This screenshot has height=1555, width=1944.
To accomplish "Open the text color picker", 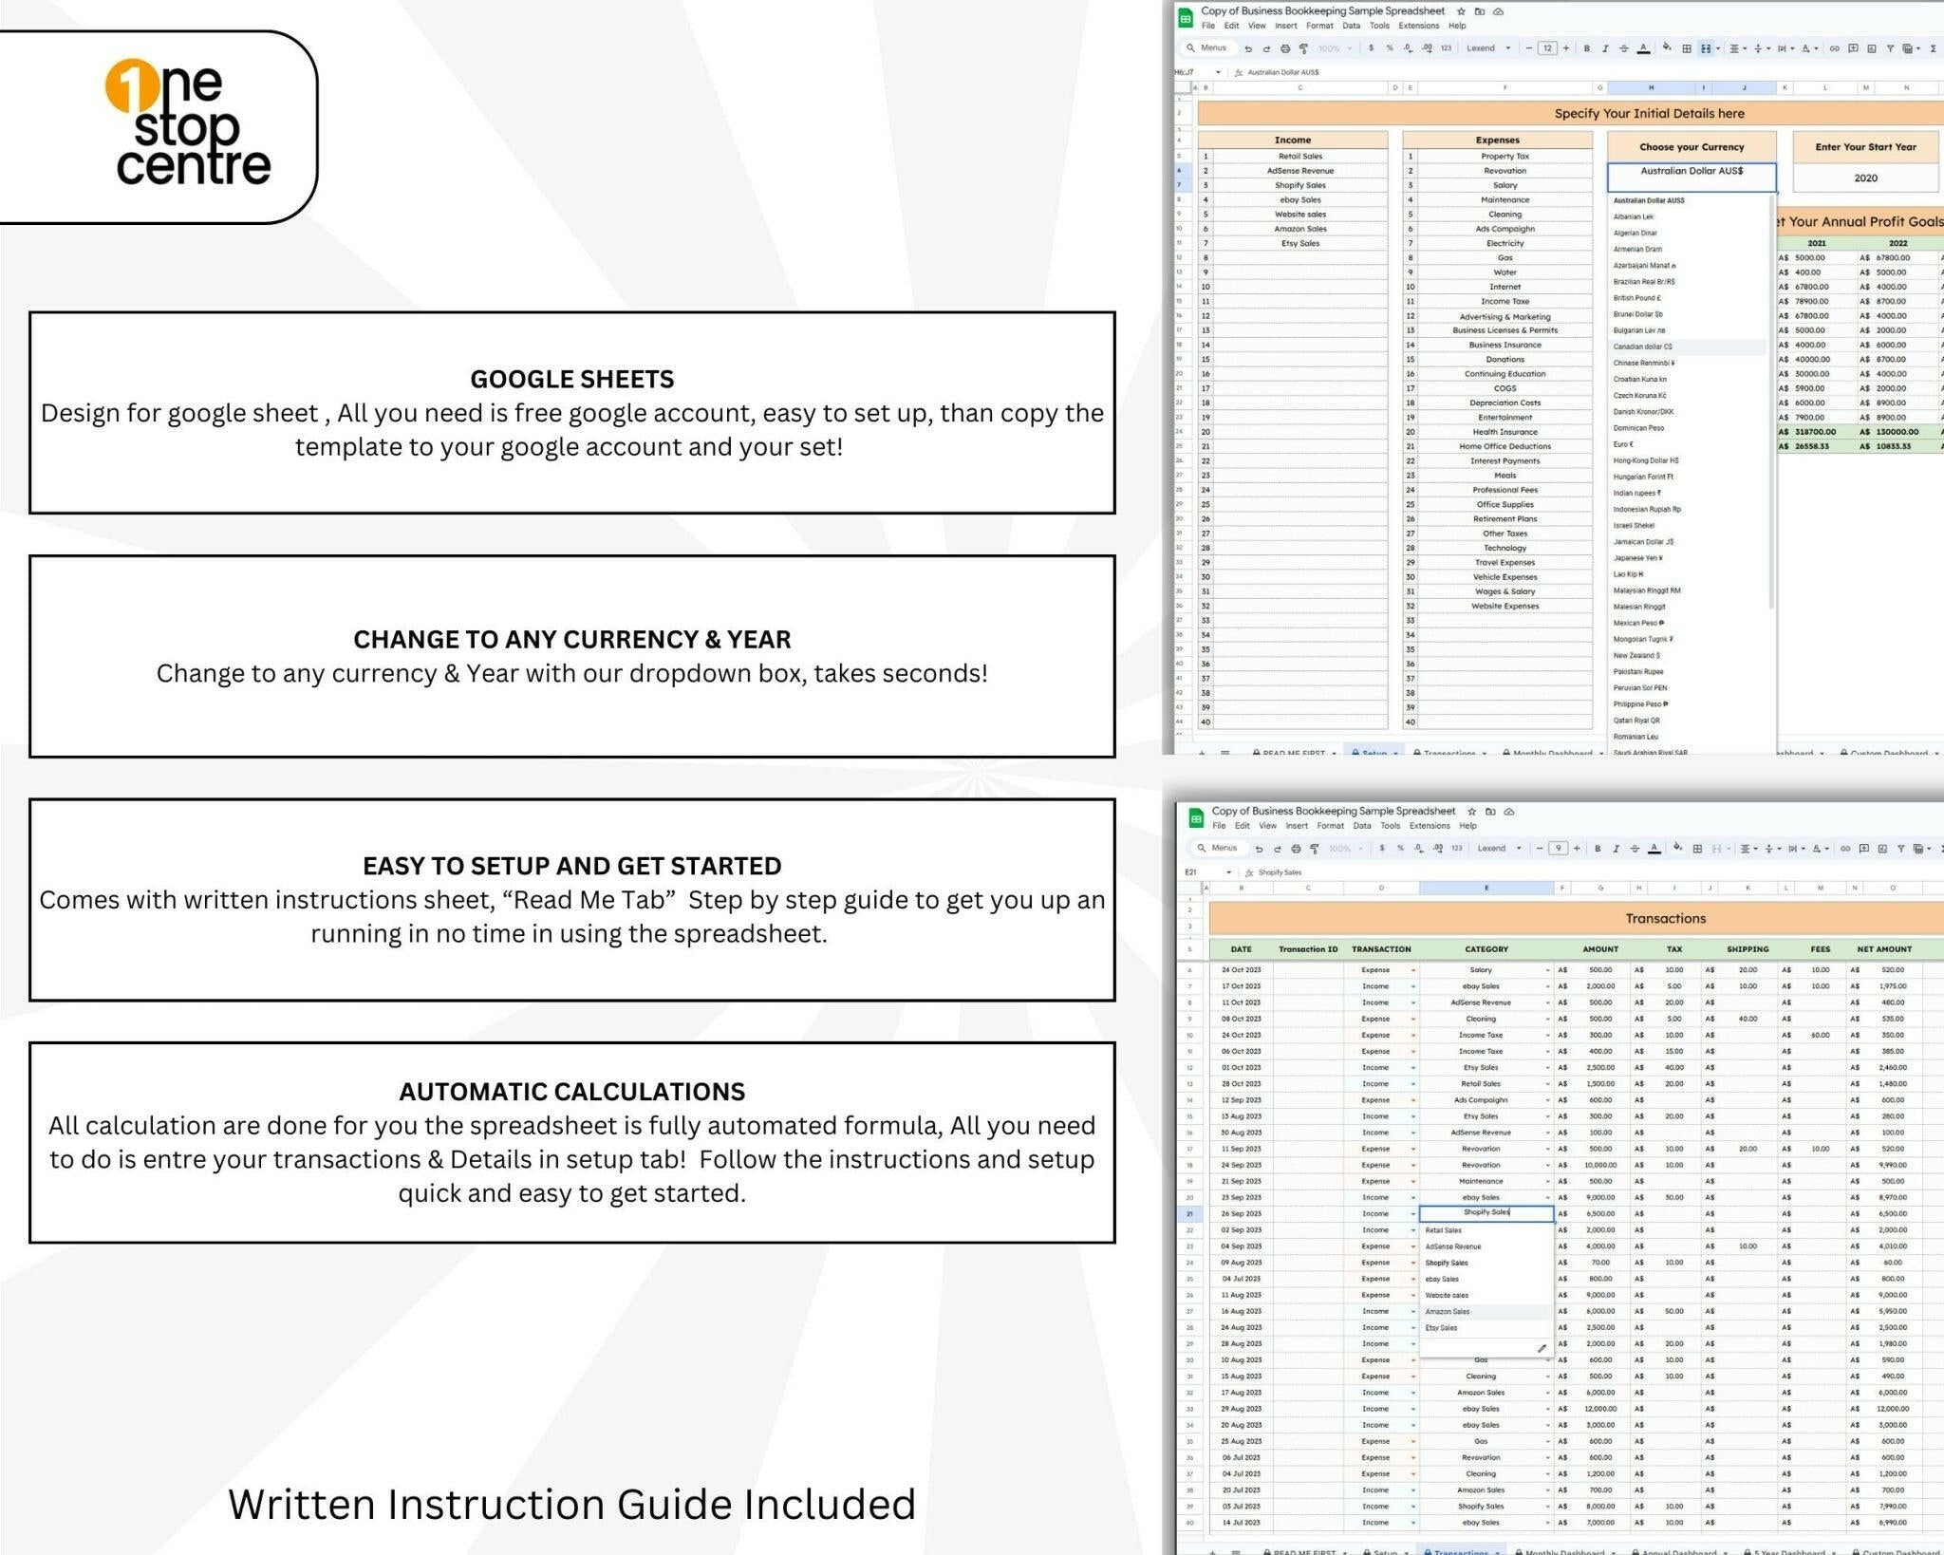I will click(1643, 48).
